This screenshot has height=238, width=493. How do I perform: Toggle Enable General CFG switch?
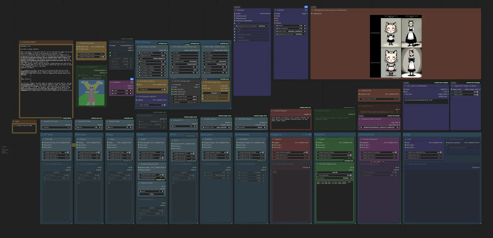pos(194,154)
